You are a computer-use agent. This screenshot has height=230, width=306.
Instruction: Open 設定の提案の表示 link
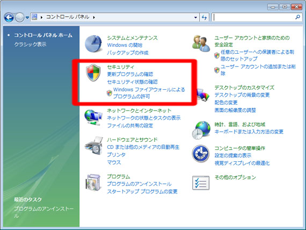(x=233, y=155)
